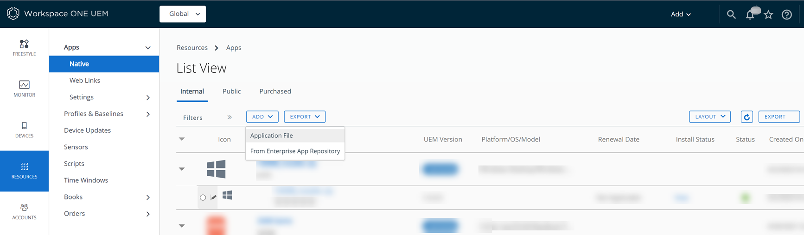Toggle the header row triangle expander
This screenshot has width=804, height=235.
click(x=182, y=139)
